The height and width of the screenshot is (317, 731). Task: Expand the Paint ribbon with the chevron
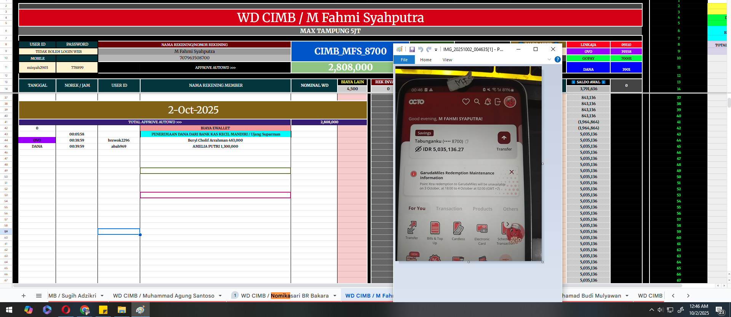[549, 59]
